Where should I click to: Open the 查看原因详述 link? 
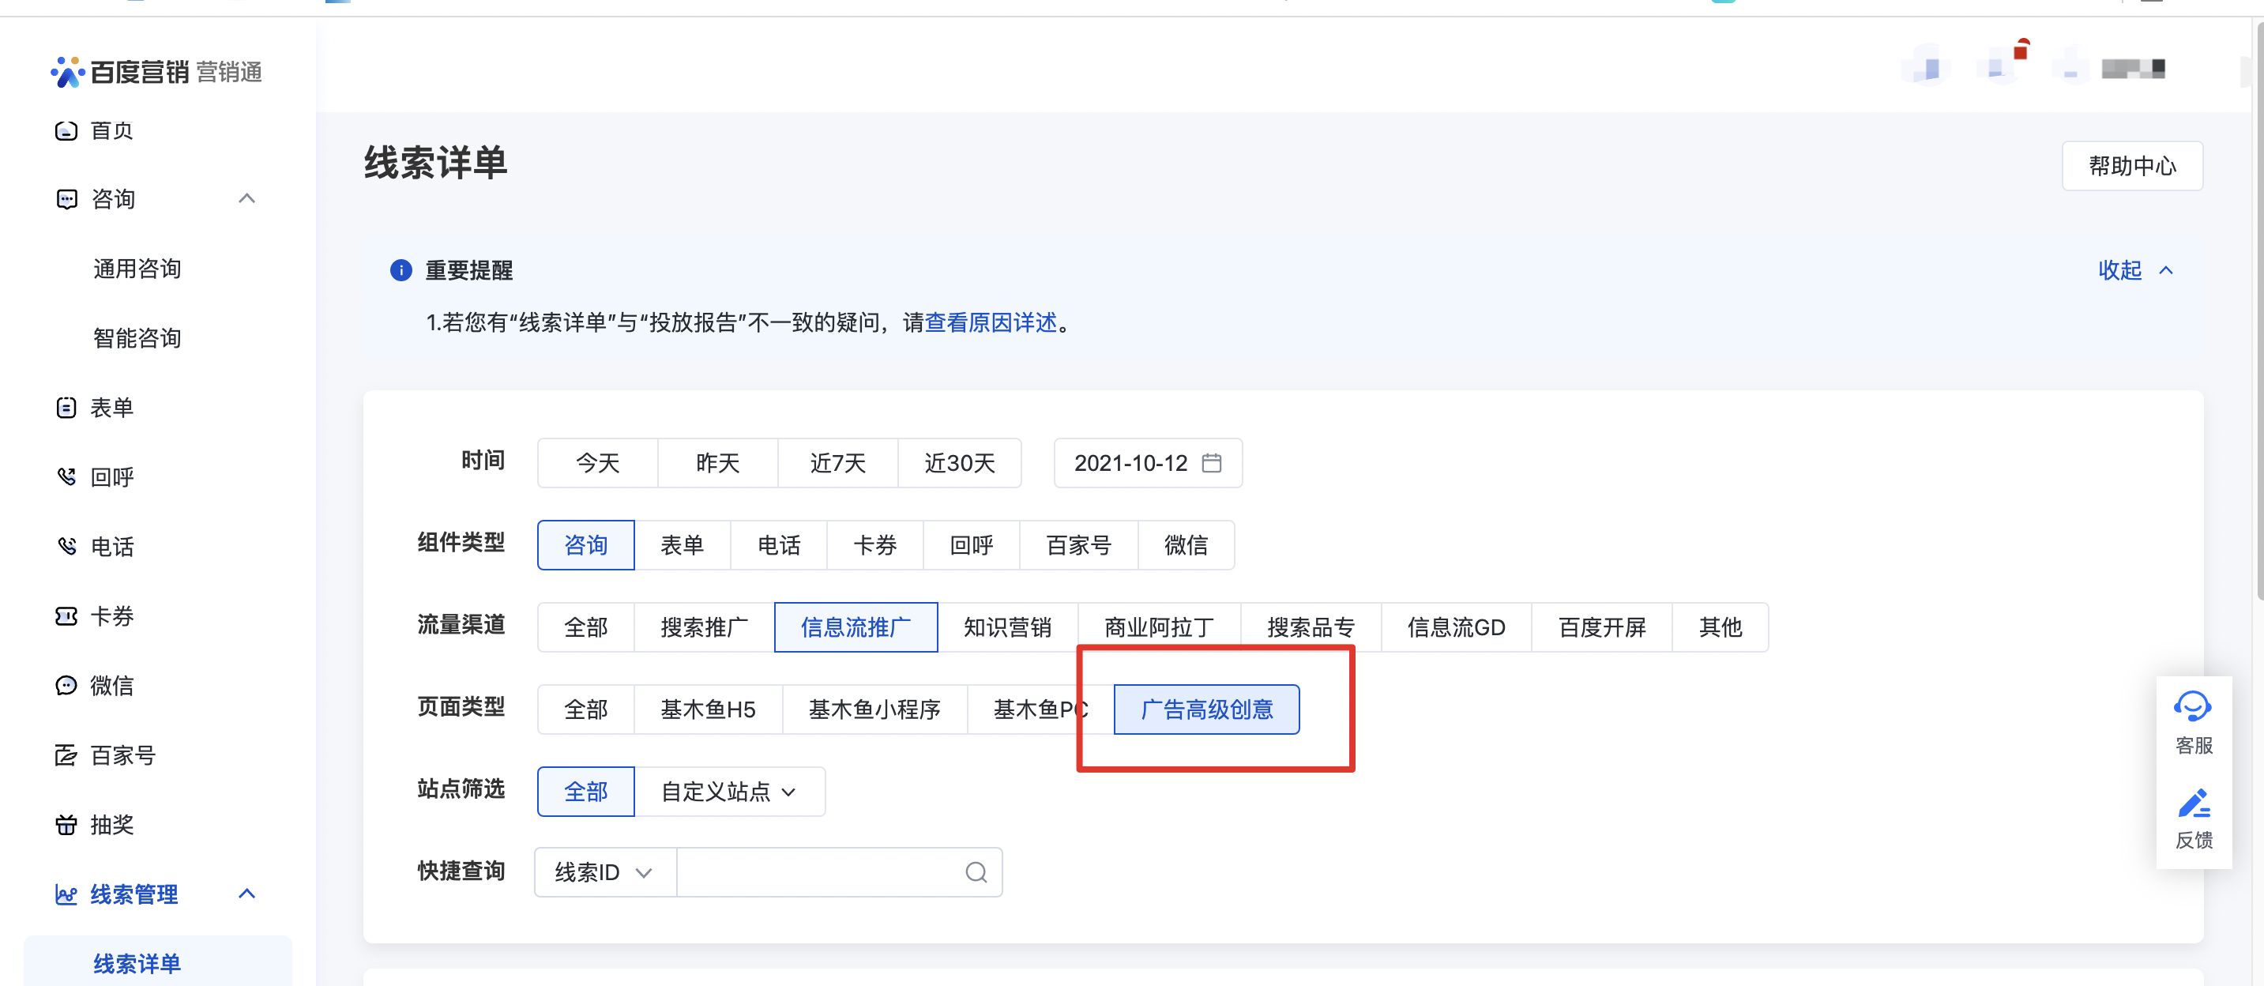tap(991, 322)
